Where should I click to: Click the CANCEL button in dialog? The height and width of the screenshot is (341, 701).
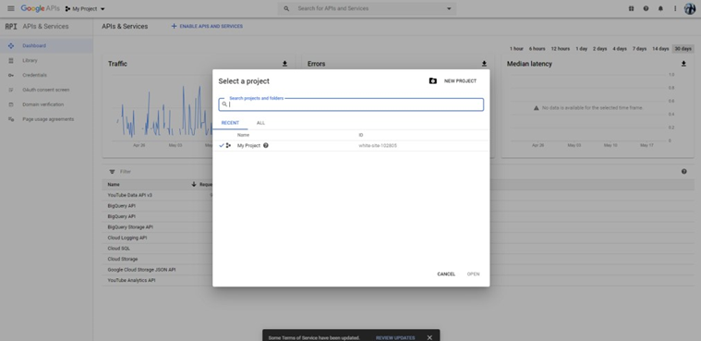pyautogui.click(x=446, y=274)
